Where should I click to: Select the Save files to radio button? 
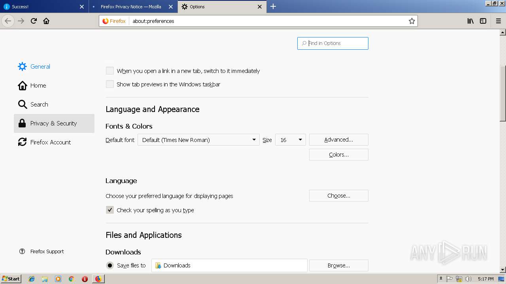coord(110,265)
